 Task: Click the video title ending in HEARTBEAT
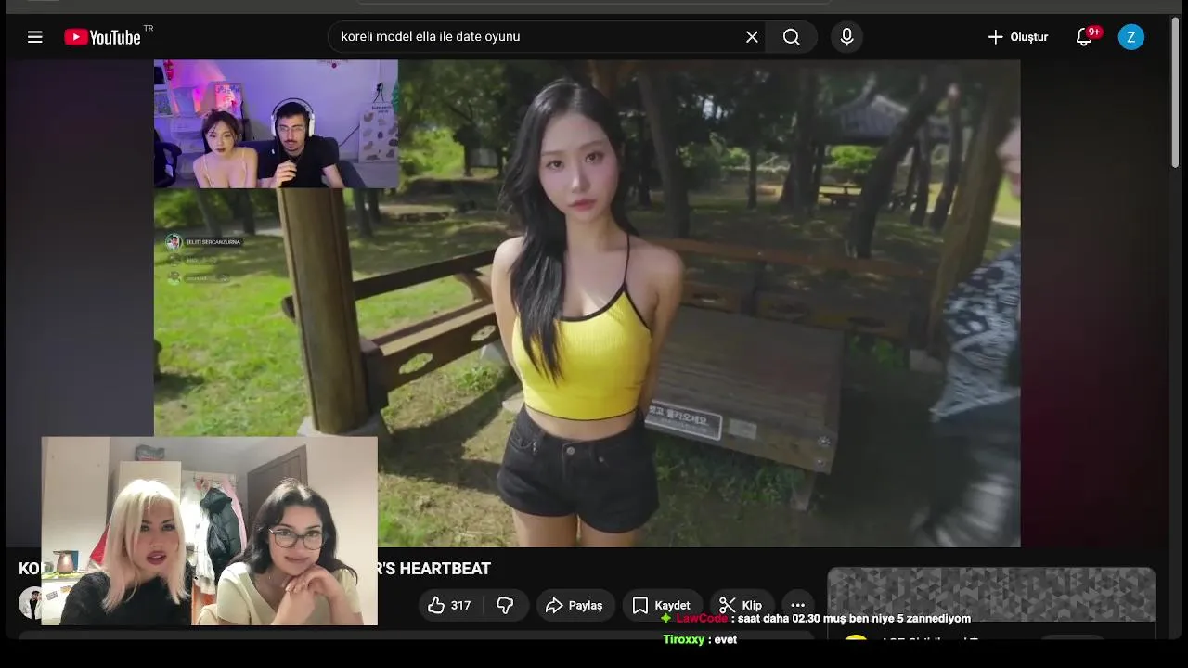pos(254,568)
